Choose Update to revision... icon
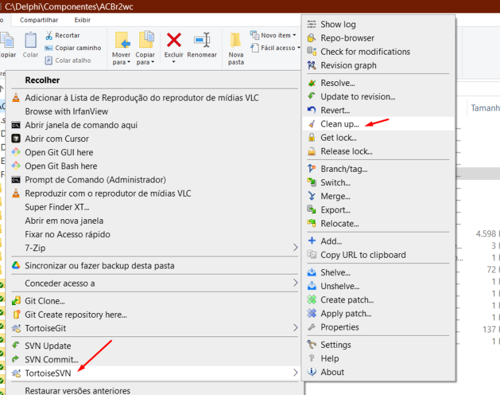 pos(311,97)
